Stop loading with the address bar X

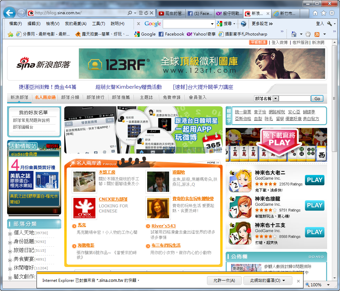tap(152, 13)
